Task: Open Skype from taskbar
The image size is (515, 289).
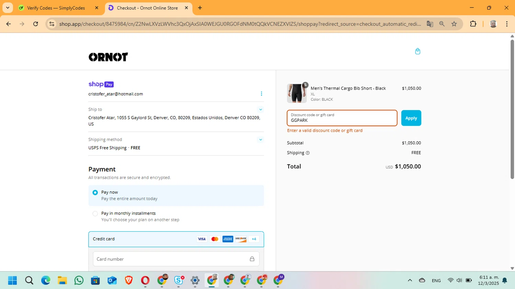Action: (179, 280)
